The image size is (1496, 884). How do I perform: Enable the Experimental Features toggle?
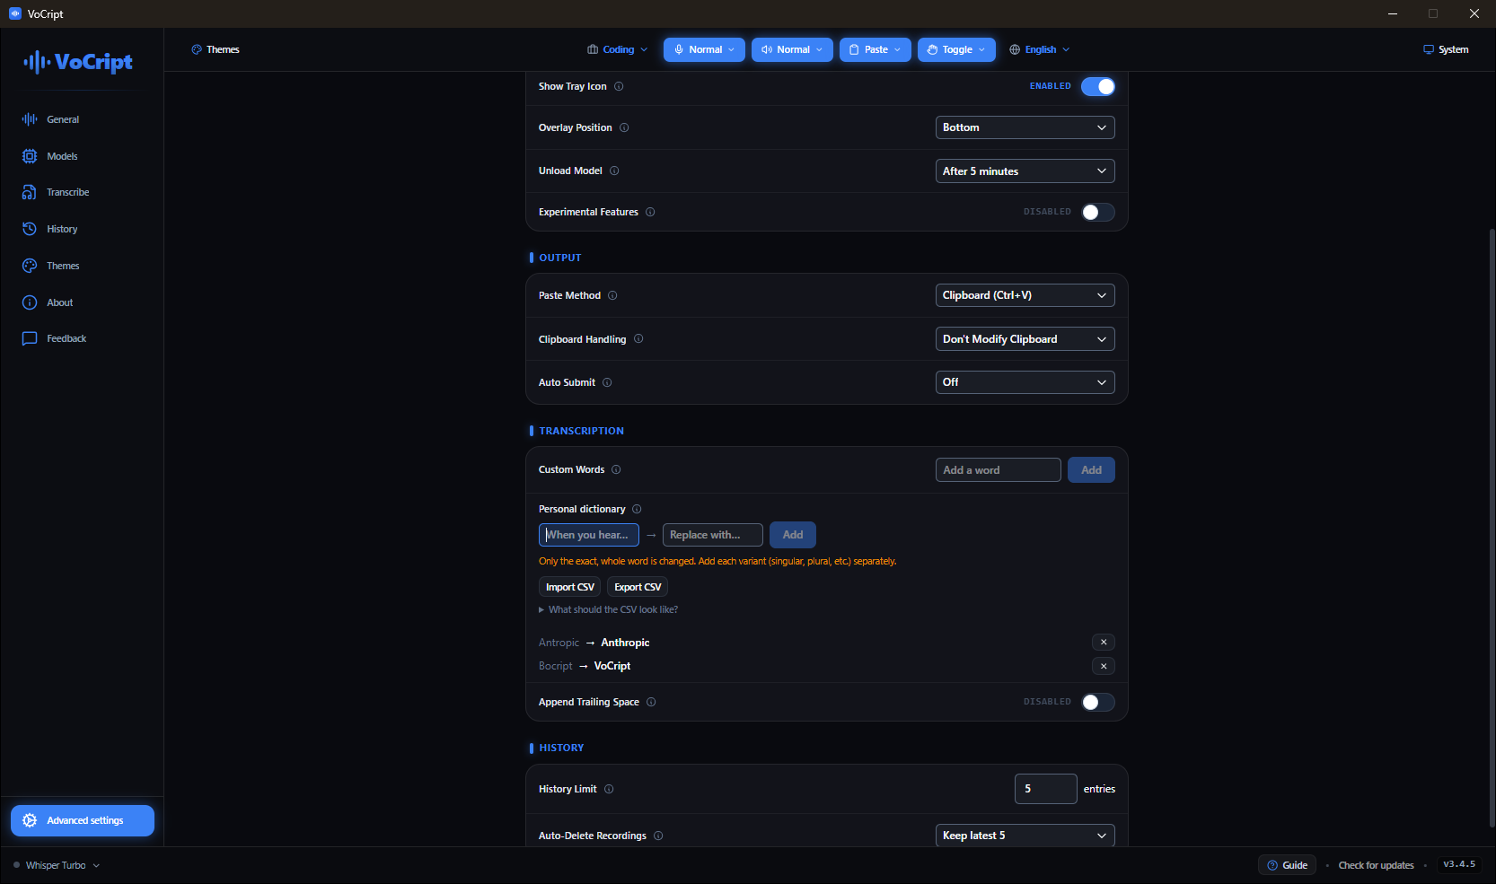(x=1098, y=212)
